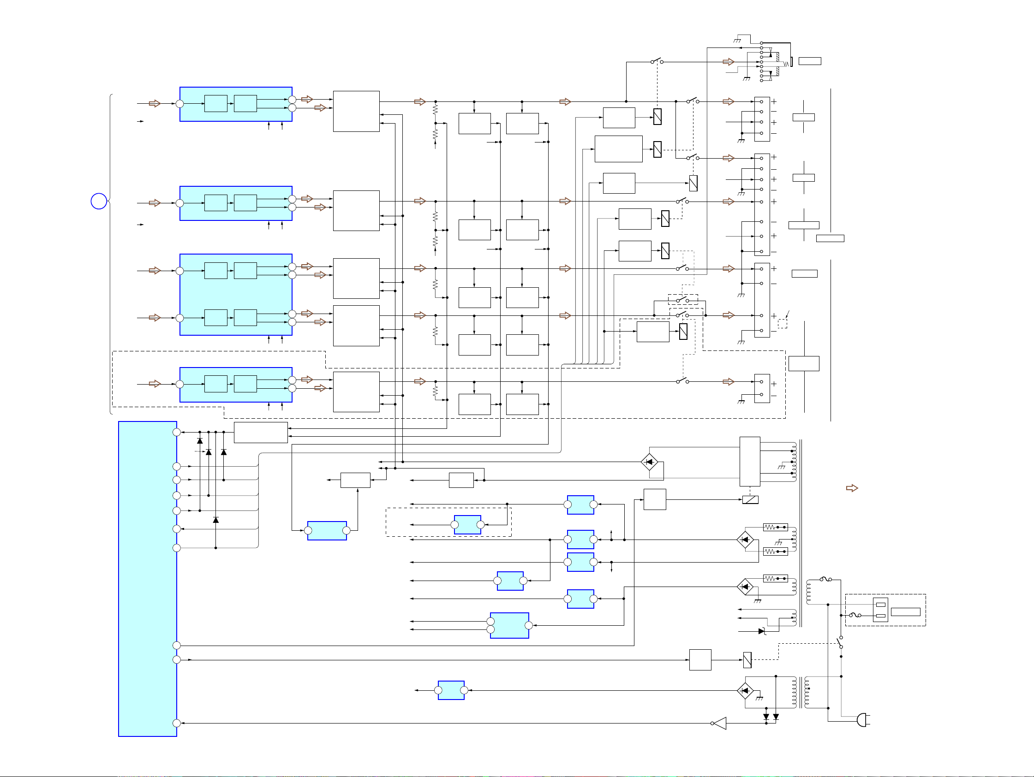This screenshot has height=777, width=1034.
Task: Click the standalone brown arrow legend symbol
Action: (x=852, y=488)
